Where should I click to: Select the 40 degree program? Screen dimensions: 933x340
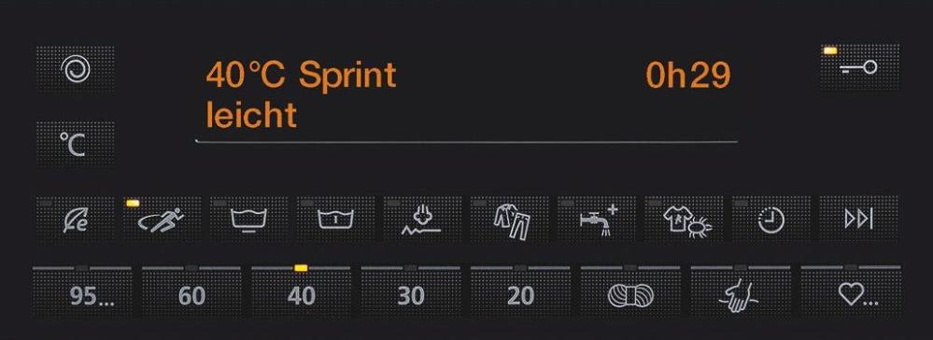[301, 291]
